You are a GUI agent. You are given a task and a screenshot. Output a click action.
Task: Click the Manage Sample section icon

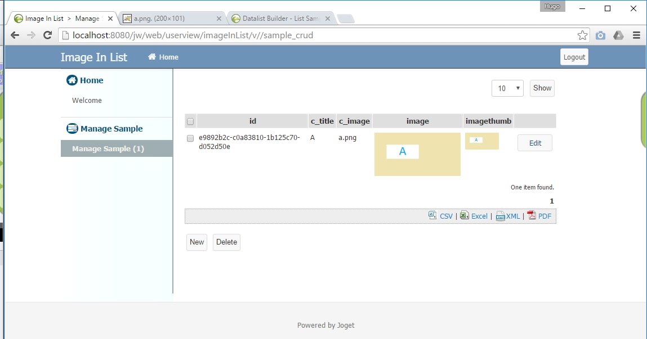click(x=72, y=129)
